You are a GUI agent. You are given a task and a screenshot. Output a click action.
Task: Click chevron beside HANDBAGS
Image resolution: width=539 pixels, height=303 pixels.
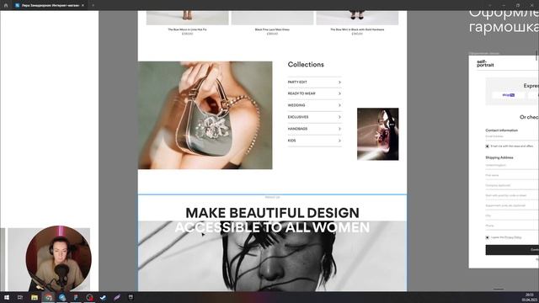click(x=339, y=129)
